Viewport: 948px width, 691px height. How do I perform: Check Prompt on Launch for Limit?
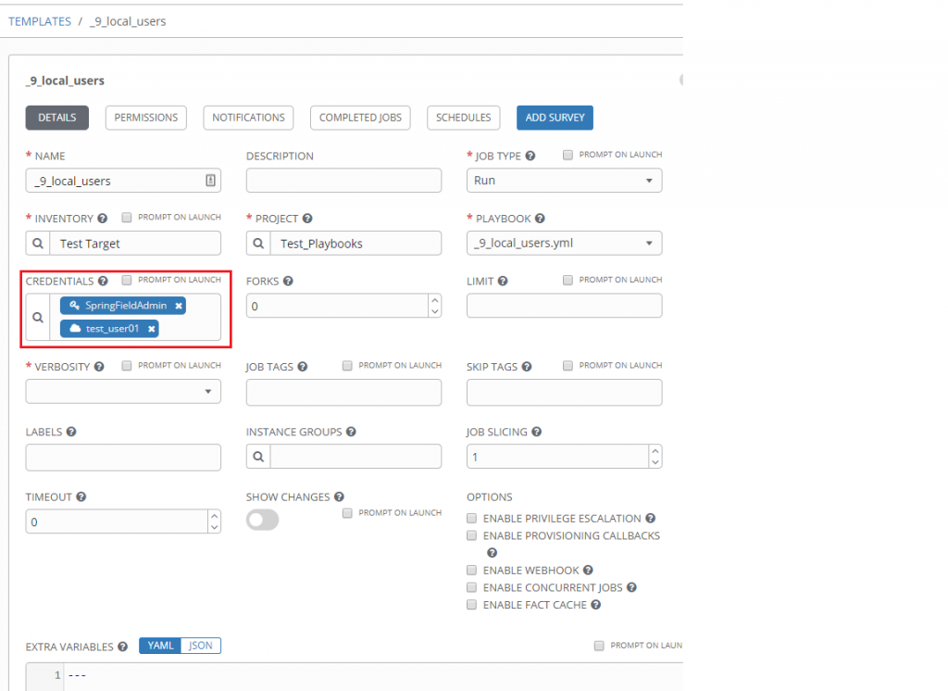pos(568,280)
